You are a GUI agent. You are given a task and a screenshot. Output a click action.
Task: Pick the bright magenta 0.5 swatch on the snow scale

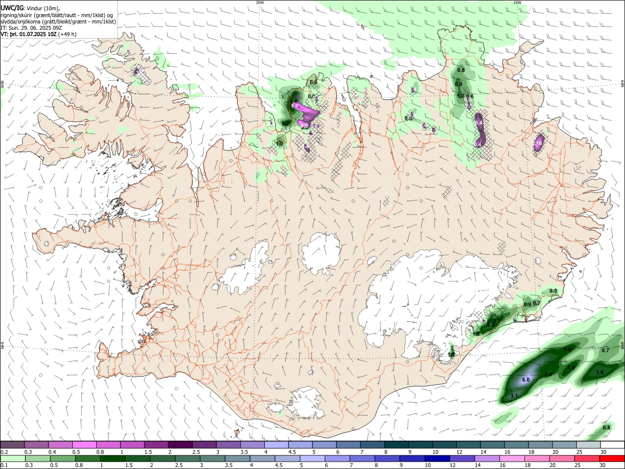pos(84,445)
